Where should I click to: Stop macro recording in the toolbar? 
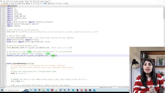[61, 3]
